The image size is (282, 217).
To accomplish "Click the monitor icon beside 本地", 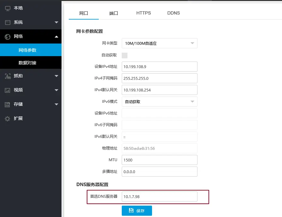I will [x=8, y=8].
